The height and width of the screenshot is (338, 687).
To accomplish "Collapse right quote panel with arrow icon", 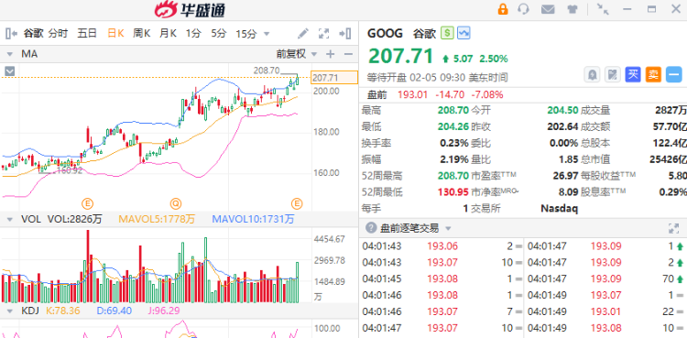I will [x=344, y=33].
